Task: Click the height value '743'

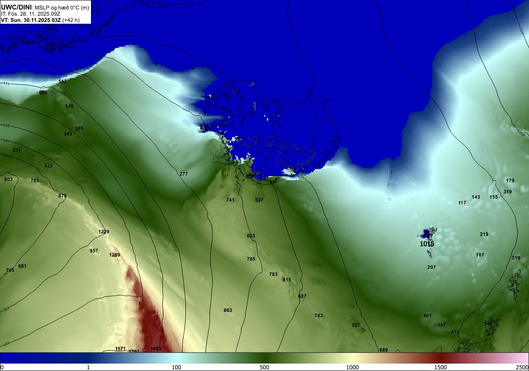Action: click(x=319, y=316)
